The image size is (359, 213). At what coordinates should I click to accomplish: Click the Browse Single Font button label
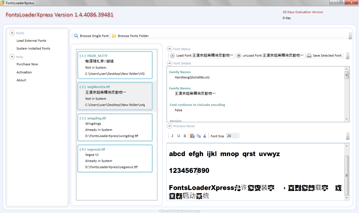[94, 36]
